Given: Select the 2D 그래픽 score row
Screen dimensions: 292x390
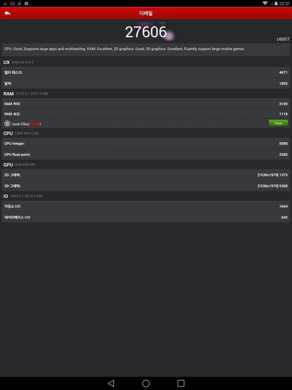Looking at the screenshot, I should [146, 175].
